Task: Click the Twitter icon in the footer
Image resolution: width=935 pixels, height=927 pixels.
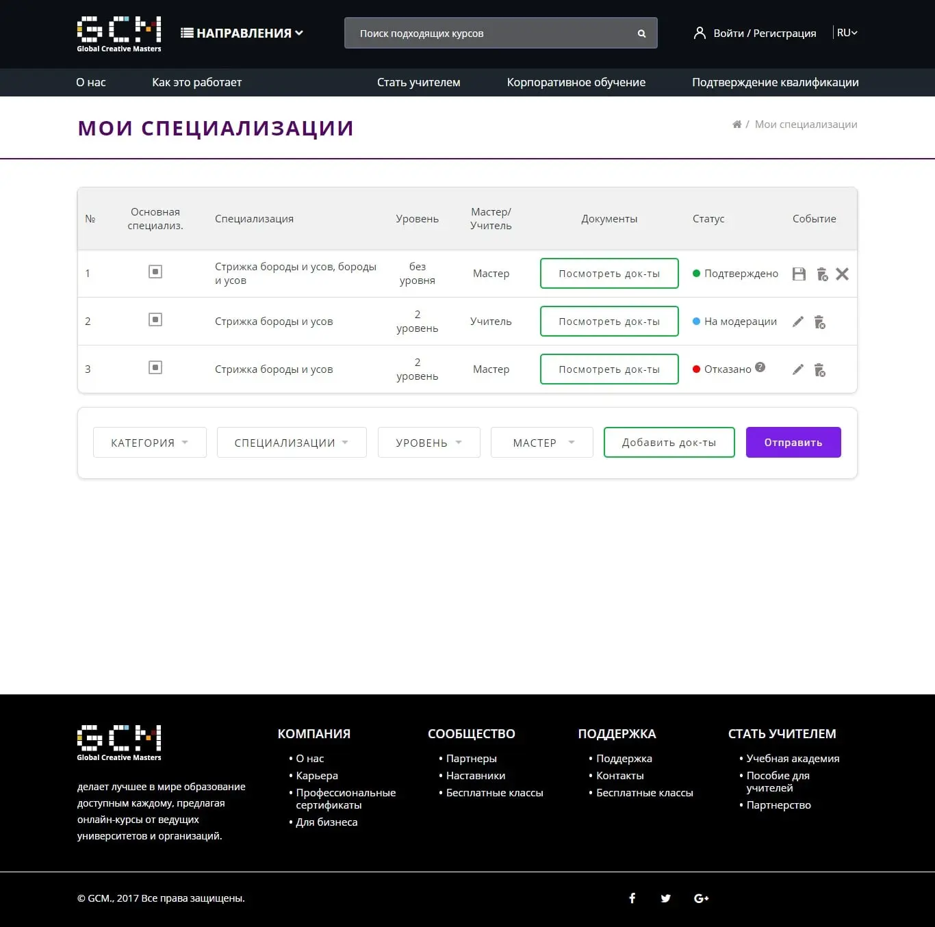Action: [x=665, y=898]
